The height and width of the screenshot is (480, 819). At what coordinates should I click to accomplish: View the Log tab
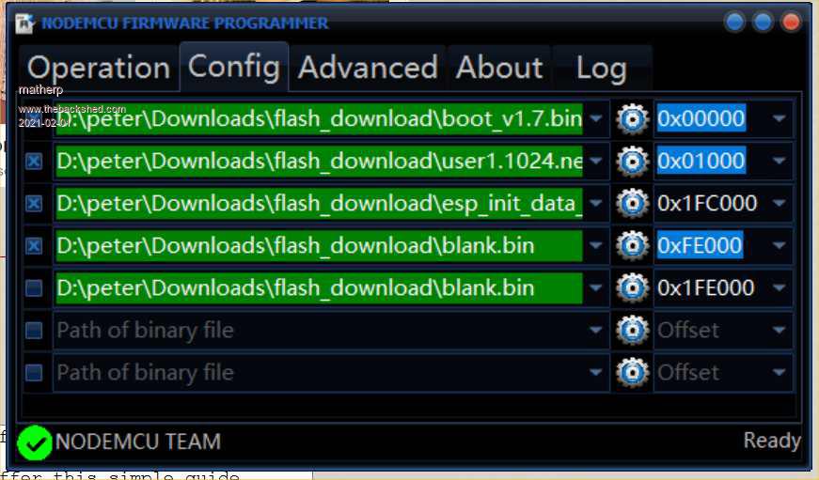pos(602,68)
